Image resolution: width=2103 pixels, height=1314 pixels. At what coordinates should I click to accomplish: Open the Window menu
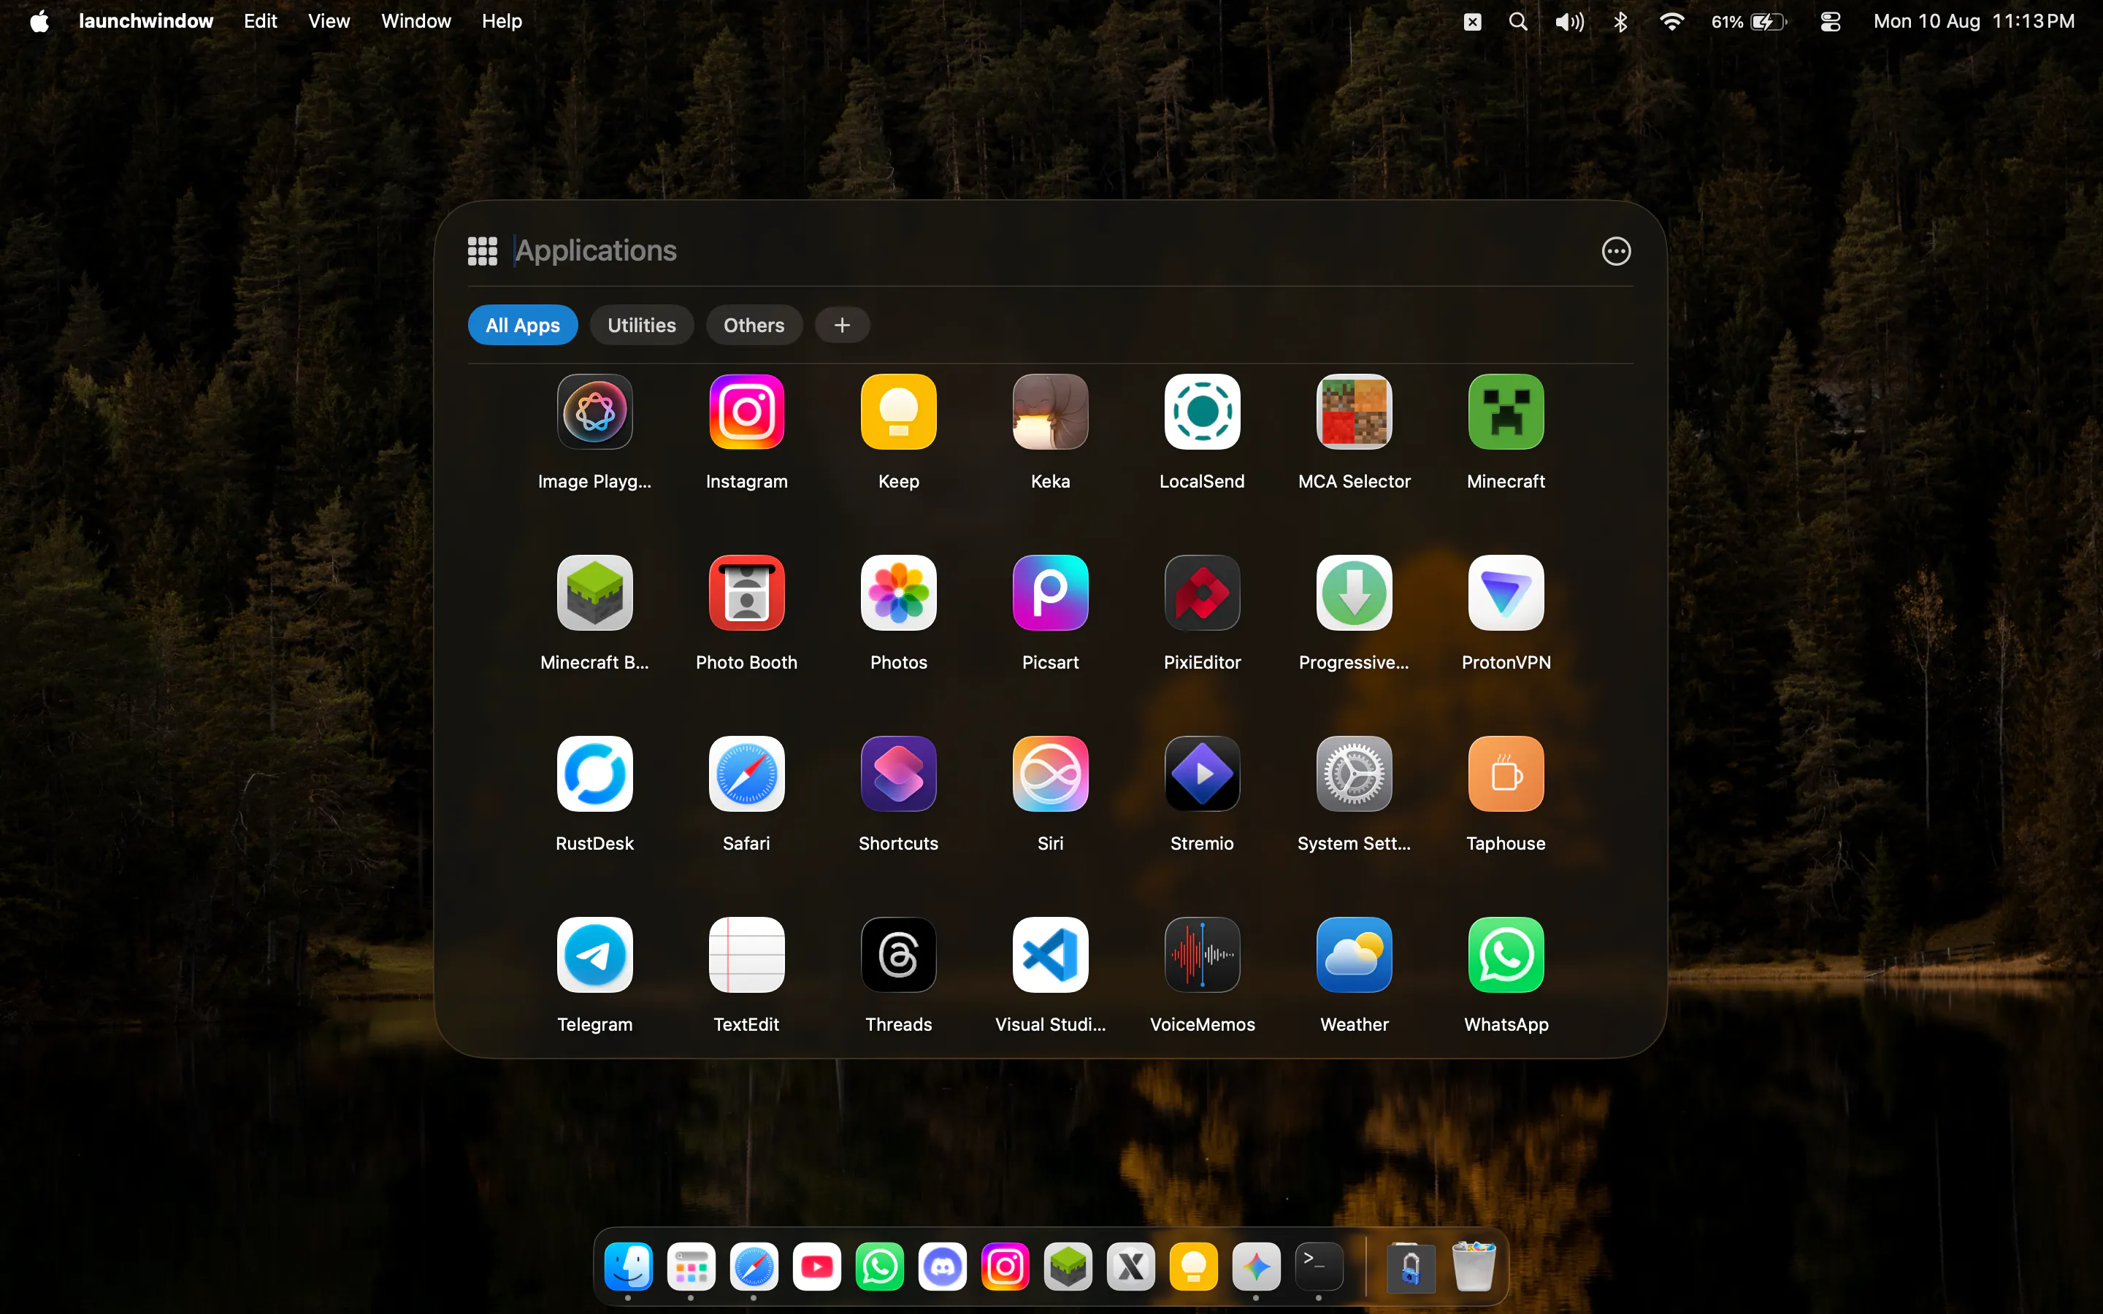[415, 21]
